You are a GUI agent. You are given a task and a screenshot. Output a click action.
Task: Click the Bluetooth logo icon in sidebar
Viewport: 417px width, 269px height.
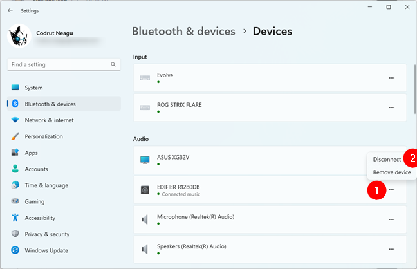[15, 104]
